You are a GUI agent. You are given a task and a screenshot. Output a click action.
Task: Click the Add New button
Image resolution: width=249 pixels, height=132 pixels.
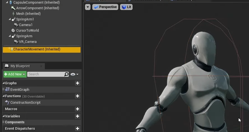15,74
